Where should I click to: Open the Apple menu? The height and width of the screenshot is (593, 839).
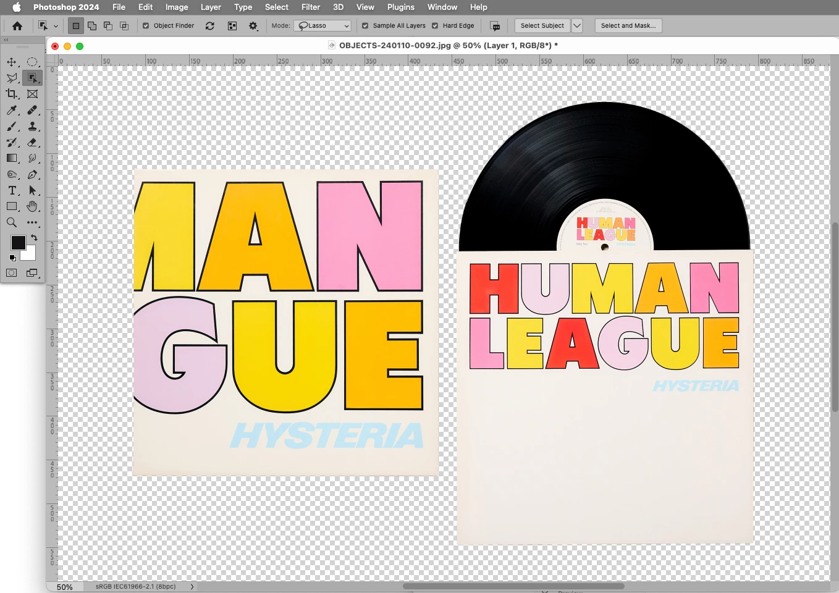click(x=17, y=7)
